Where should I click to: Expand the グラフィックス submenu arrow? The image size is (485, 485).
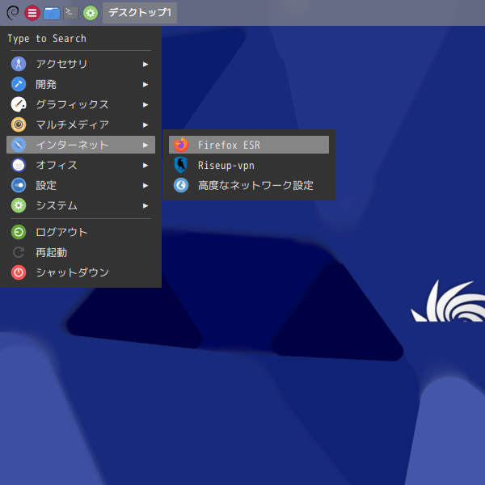pos(145,105)
